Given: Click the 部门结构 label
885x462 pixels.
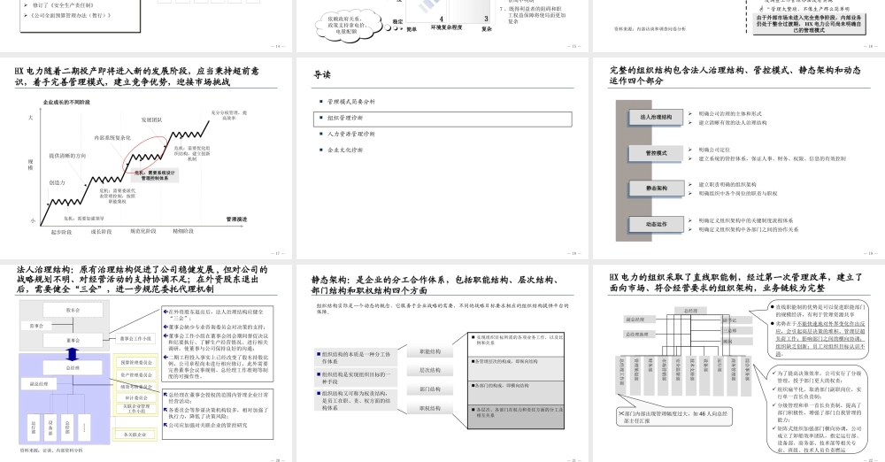Looking at the screenshot, I should tap(430, 389).
